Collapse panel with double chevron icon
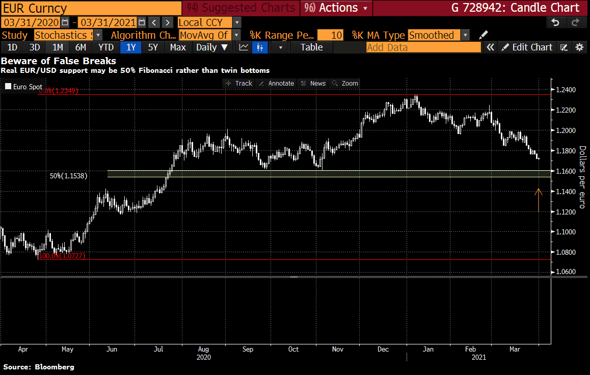590x375 pixels. tap(490, 47)
